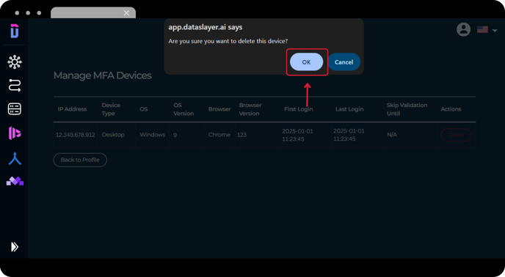Cancel the delete device dialog

[x=344, y=62]
